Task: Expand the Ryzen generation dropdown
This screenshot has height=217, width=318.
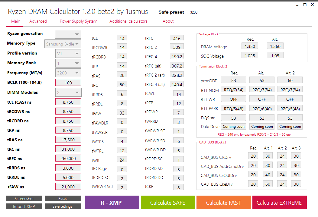Action: coord(68,34)
